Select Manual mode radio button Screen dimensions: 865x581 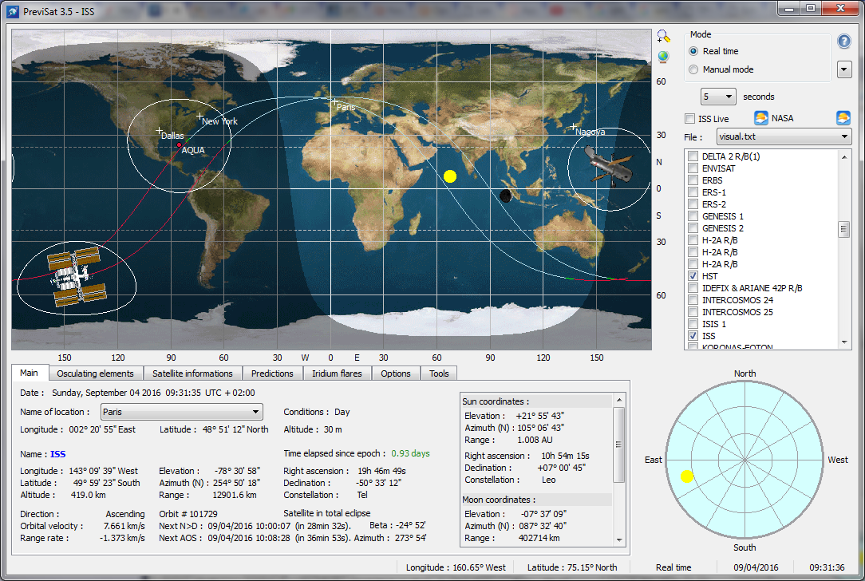pyautogui.click(x=693, y=69)
